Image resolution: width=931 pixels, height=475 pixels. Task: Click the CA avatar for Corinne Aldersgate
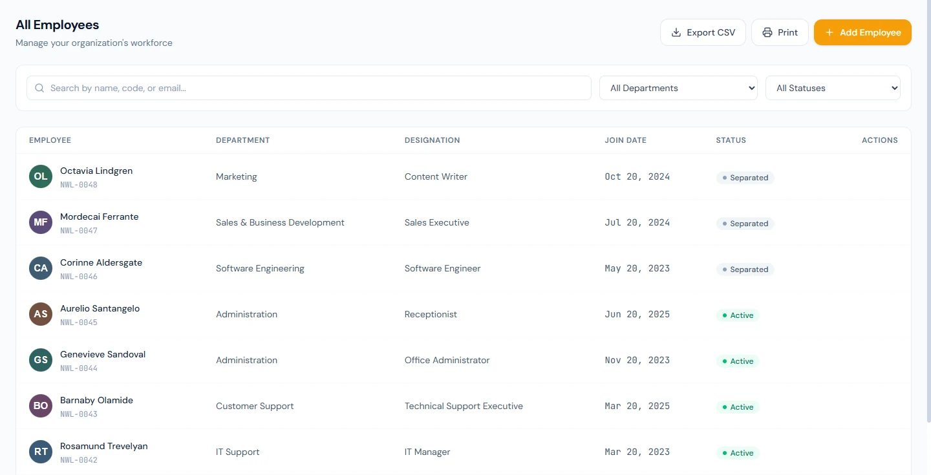coord(41,268)
